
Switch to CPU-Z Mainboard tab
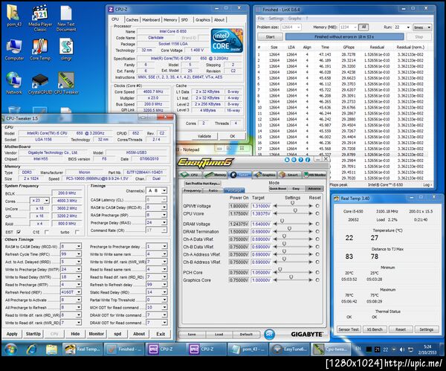click(x=151, y=19)
